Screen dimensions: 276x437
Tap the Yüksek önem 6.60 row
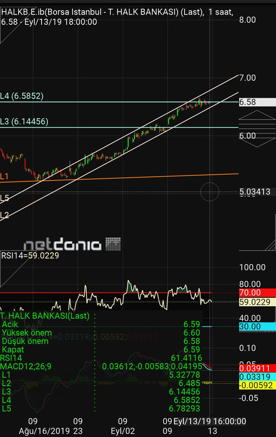101,332
